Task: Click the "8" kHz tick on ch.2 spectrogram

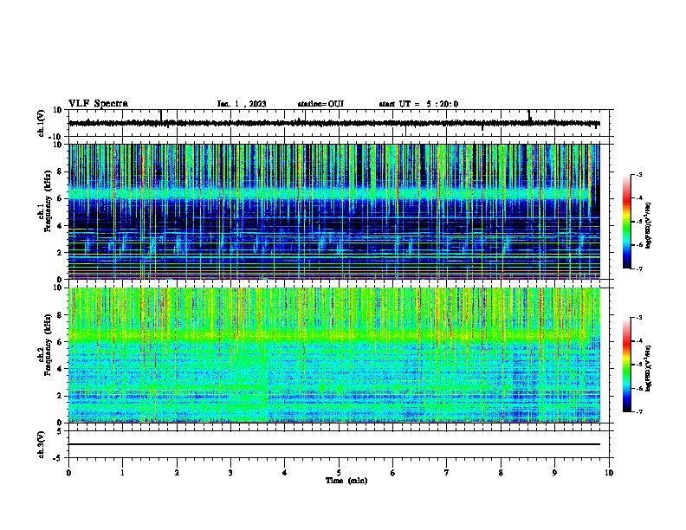Action: click(x=60, y=315)
